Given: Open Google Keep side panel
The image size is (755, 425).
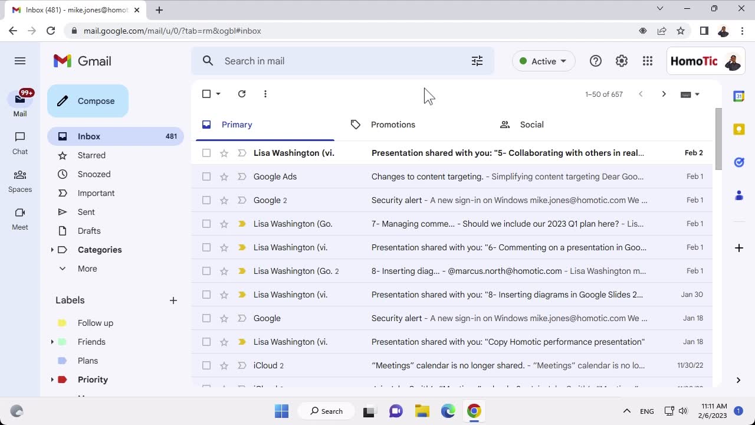Looking at the screenshot, I should pyautogui.click(x=738, y=129).
